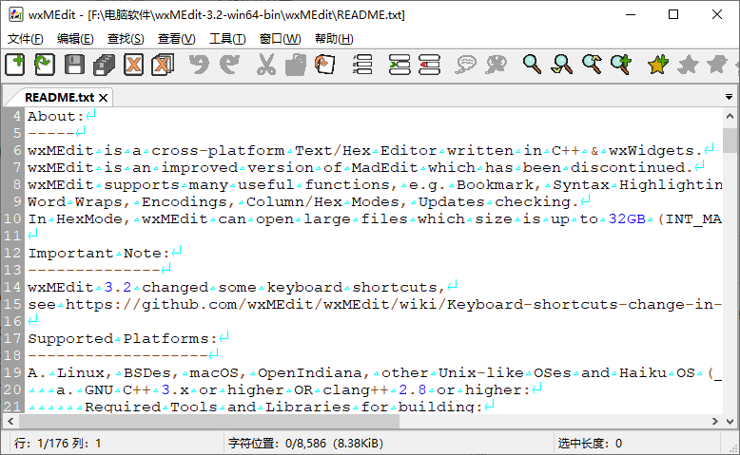Click the horizontal scrollbar right arrow

pos(715,421)
